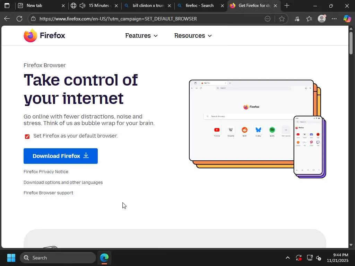
Task: Open the Windows Start menu
Action: click(11, 258)
